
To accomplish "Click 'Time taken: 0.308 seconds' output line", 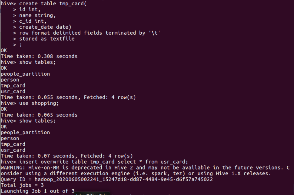I will pos(39,56).
